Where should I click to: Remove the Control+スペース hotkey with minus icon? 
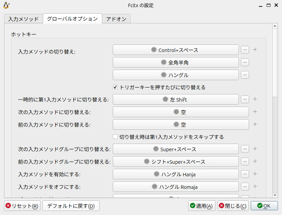[x=245, y=50]
